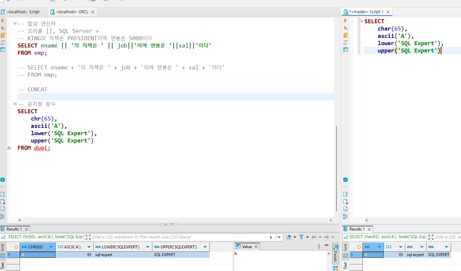Open custom filters funnel icon

pos(301,237)
